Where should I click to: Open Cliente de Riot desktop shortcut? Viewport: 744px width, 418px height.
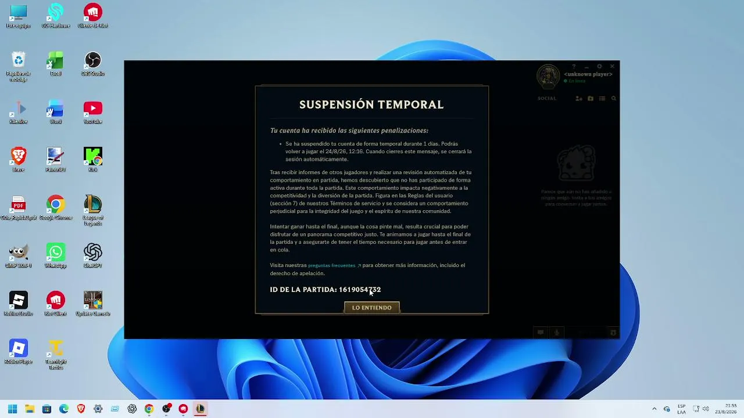click(93, 16)
